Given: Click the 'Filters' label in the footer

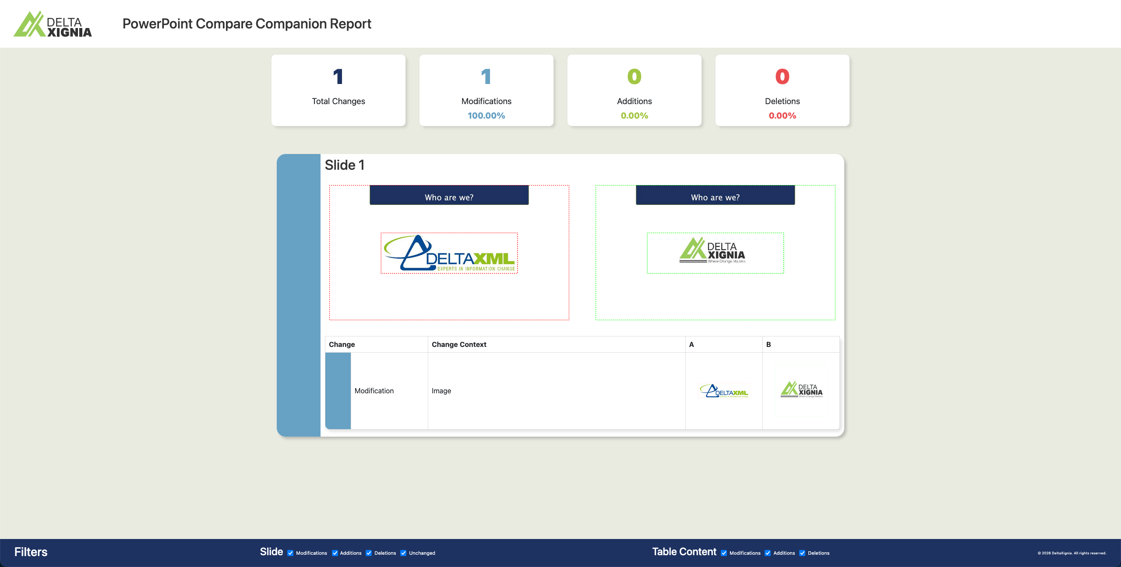Looking at the screenshot, I should tap(31, 552).
